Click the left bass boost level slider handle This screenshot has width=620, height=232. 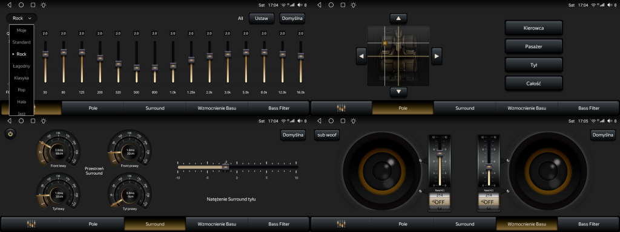(440, 153)
